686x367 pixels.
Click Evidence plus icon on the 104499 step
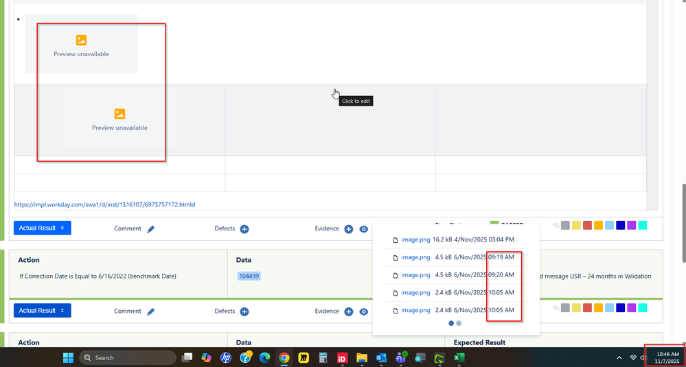point(349,311)
